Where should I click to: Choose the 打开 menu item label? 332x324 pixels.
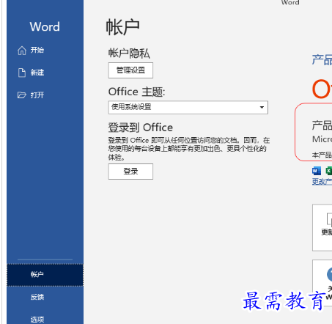coord(37,95)
